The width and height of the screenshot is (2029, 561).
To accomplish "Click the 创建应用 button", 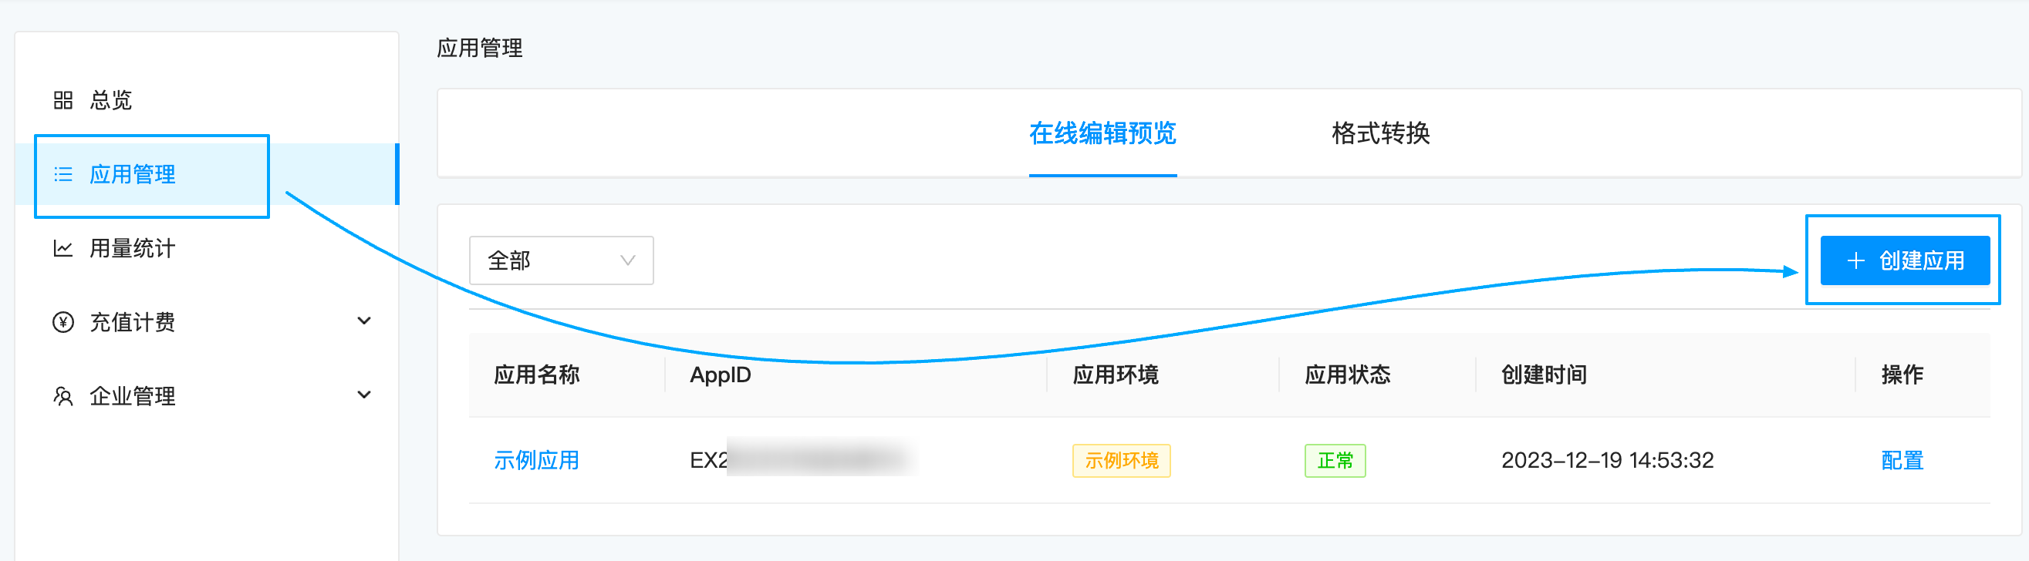I will tap(1905, 260).
